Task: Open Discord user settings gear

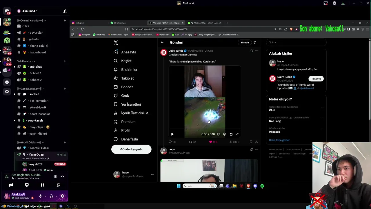Action: pyautogui.click(x=62, y=196)
